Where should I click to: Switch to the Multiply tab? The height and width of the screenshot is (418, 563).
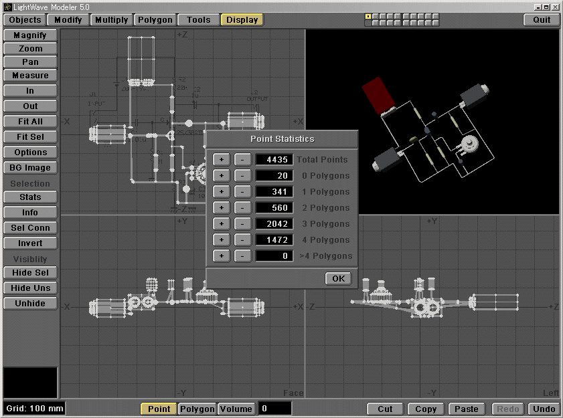click(x=111, y=19)
